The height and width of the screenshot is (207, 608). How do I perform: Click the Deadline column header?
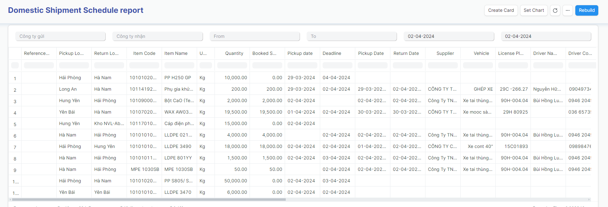[x=332, y=53]
